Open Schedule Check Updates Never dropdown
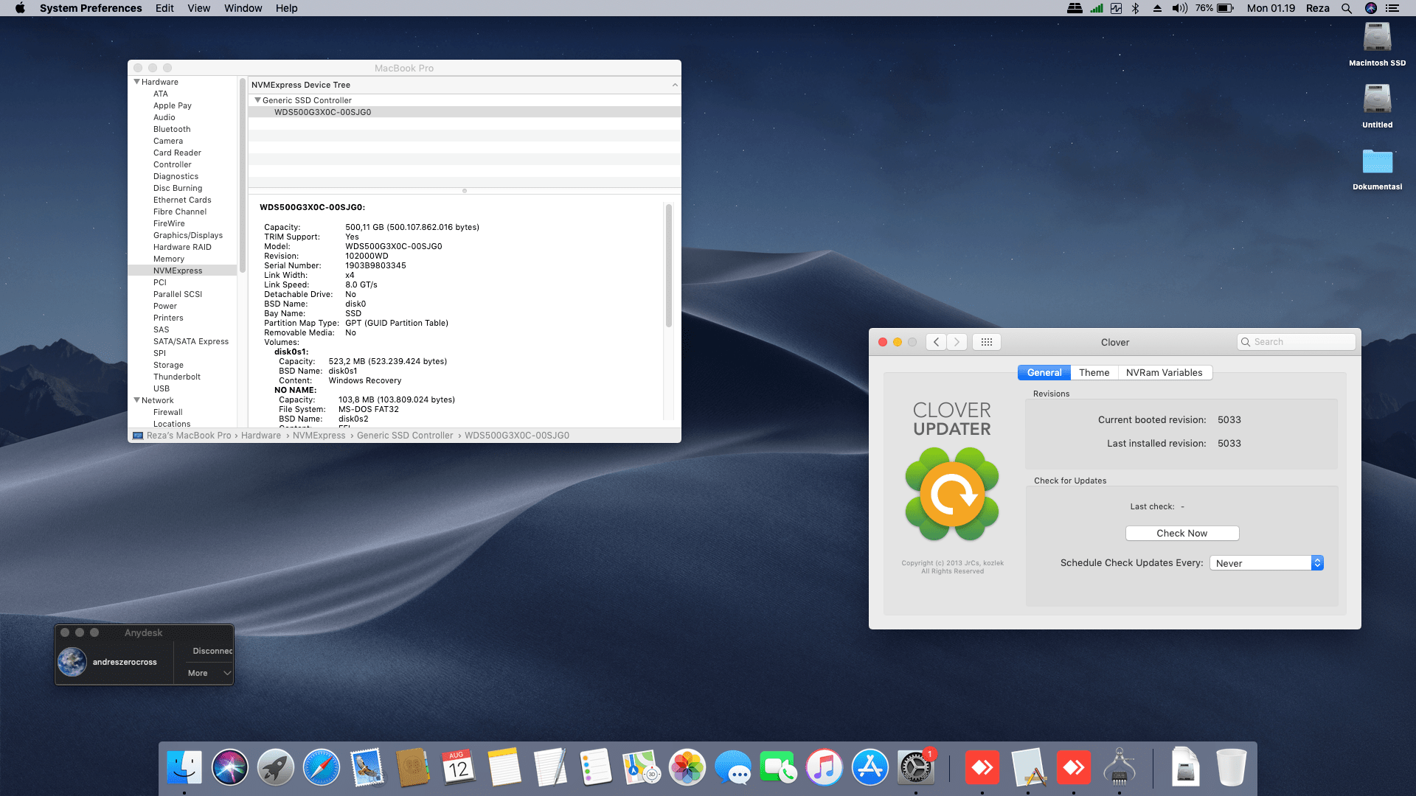This screenshot has height=796, width=1416. (x=1266, y=563)
